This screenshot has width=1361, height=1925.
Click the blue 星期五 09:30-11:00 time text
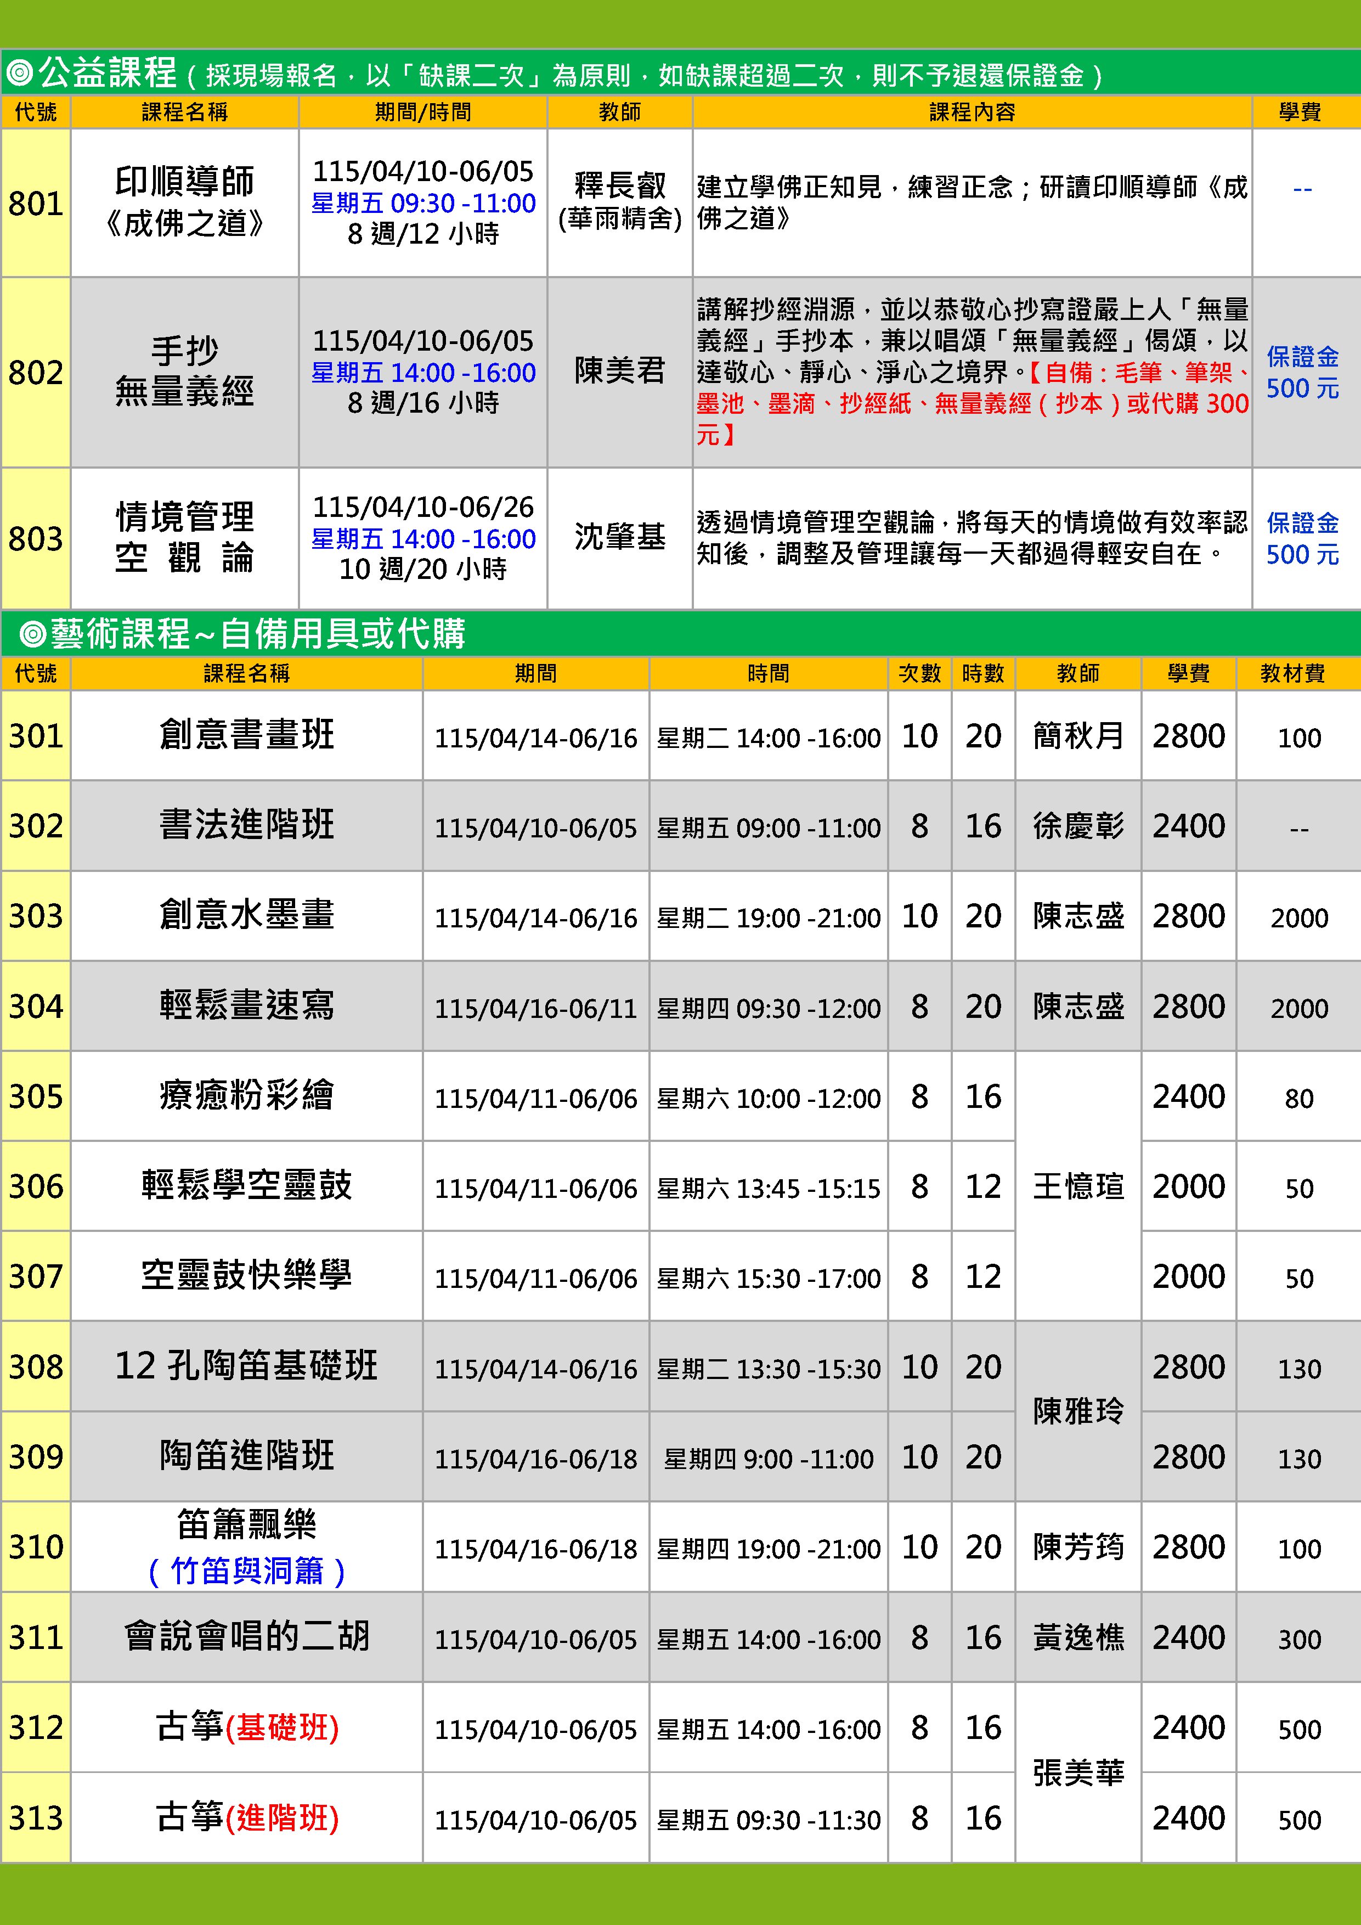423,204
